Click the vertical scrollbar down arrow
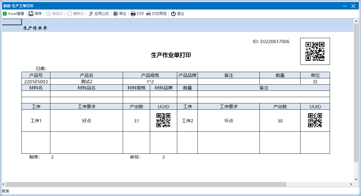Screen dimensions: 361x196 [356, 179]
